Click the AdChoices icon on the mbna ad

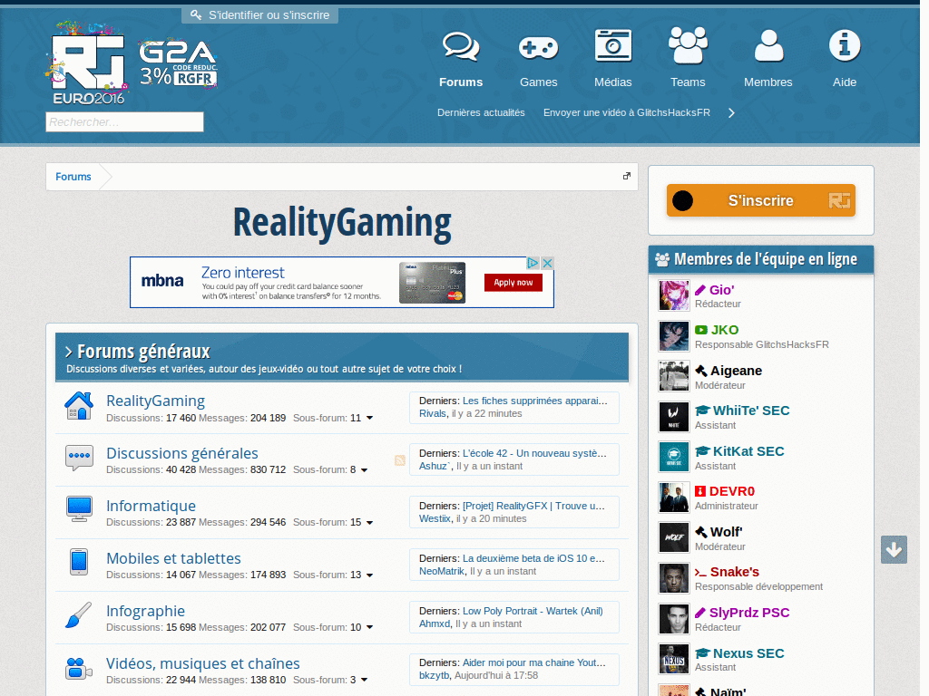click(533, 263)
